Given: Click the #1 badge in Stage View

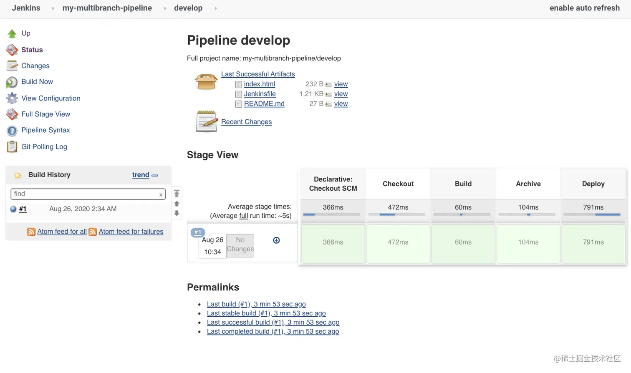Looking at the screenshot, I should [x=197, y=232].
